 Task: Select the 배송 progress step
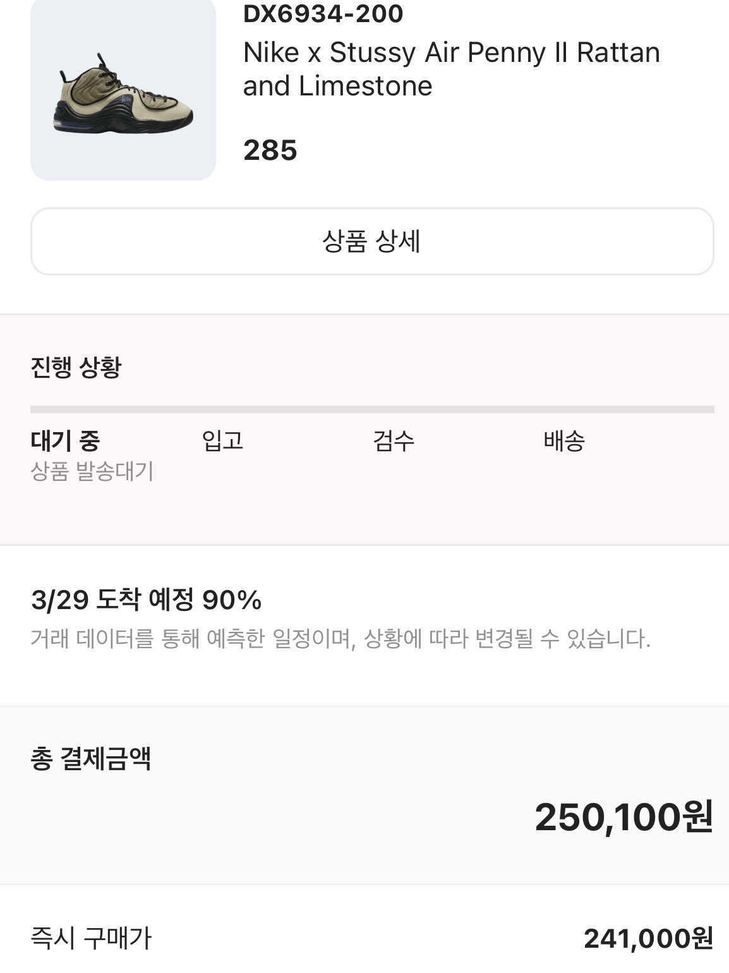(564, 440)
